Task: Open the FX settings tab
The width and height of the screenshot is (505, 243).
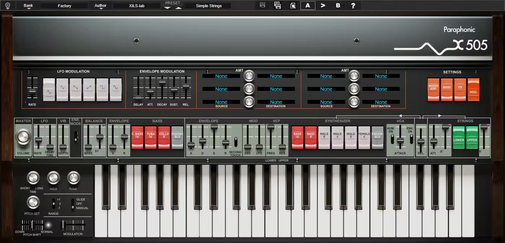Action: pos(460,89)
